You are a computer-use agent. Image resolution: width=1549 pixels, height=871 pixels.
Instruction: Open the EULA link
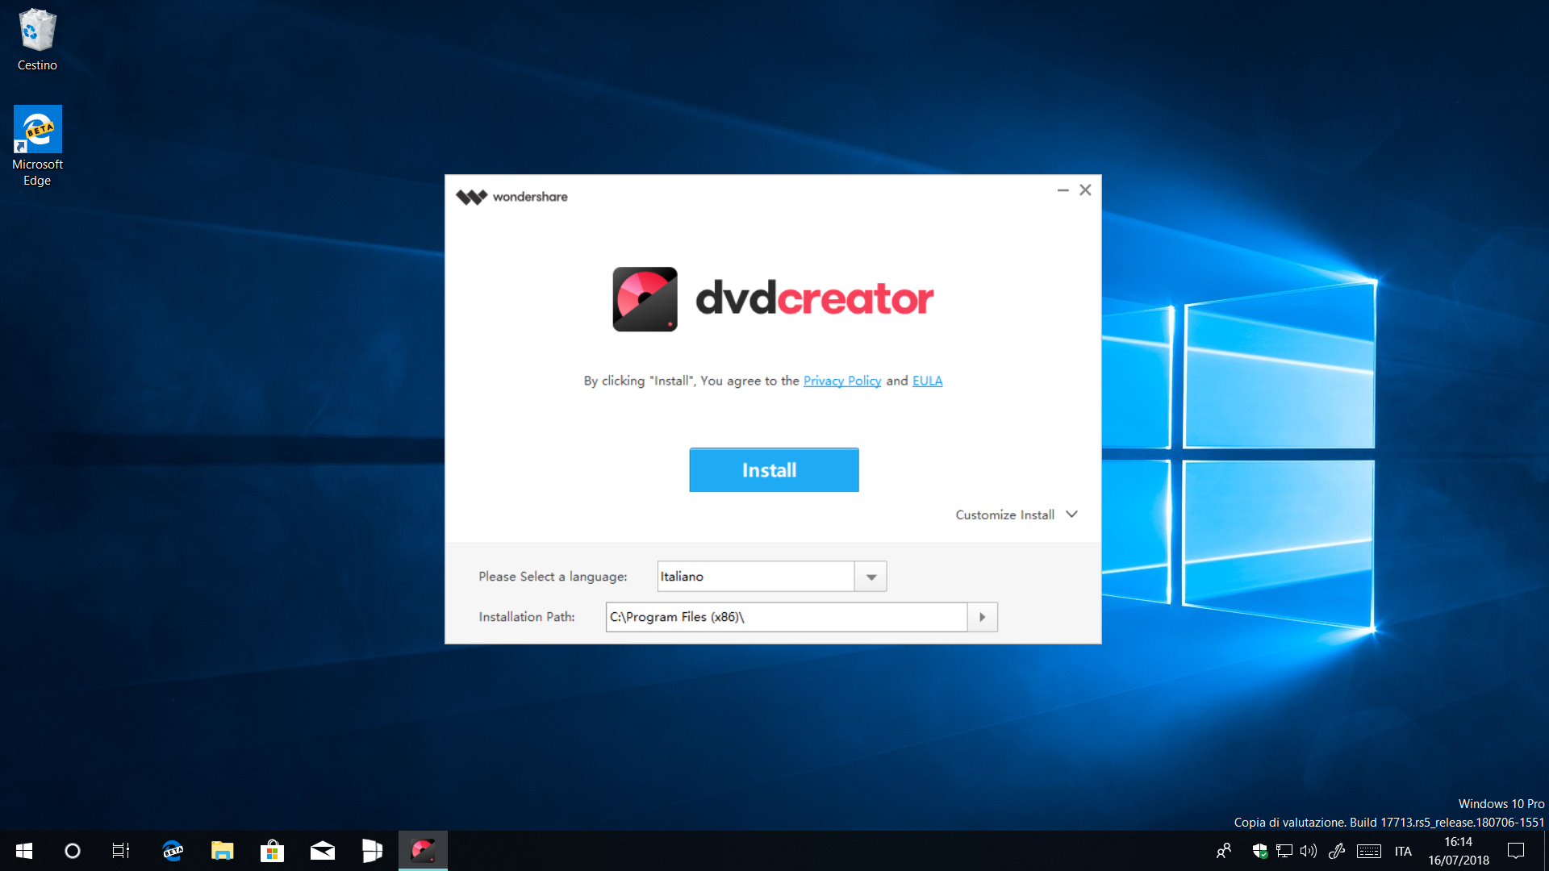click(927, 381)
